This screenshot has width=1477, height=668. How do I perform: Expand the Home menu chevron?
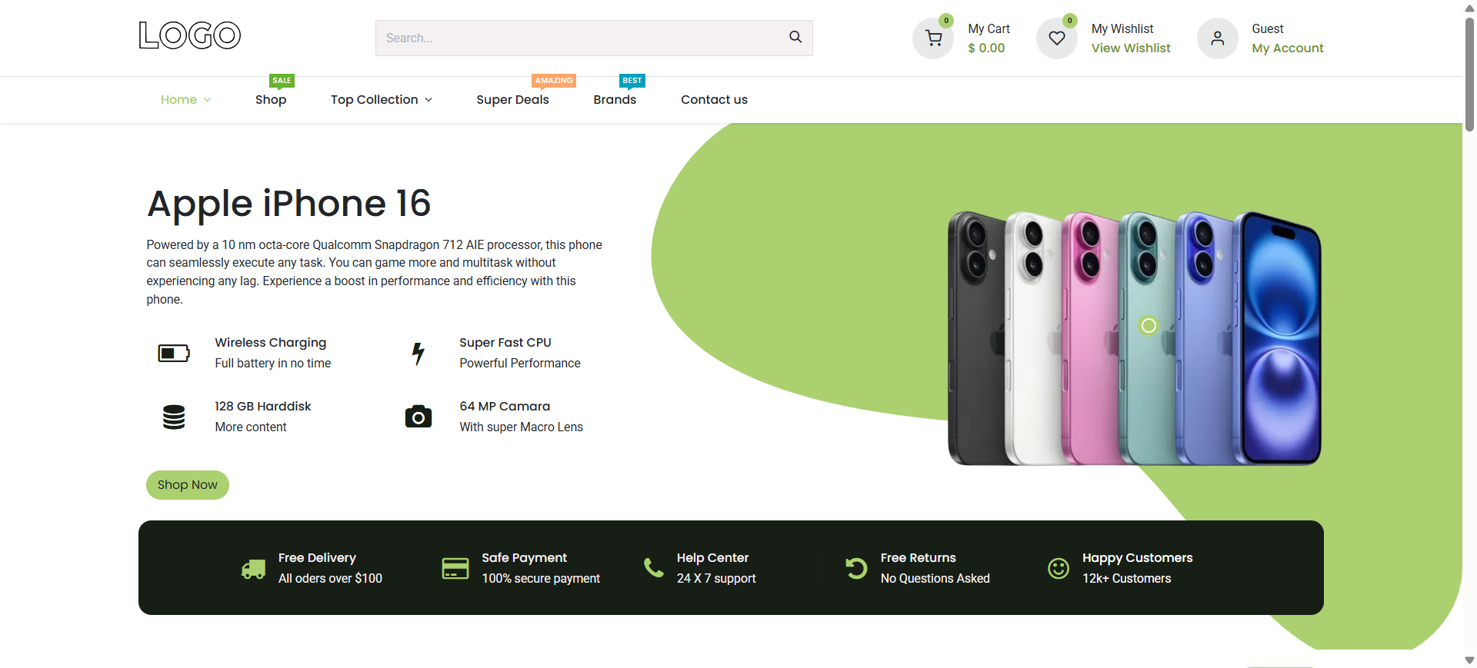pos(208,100)
